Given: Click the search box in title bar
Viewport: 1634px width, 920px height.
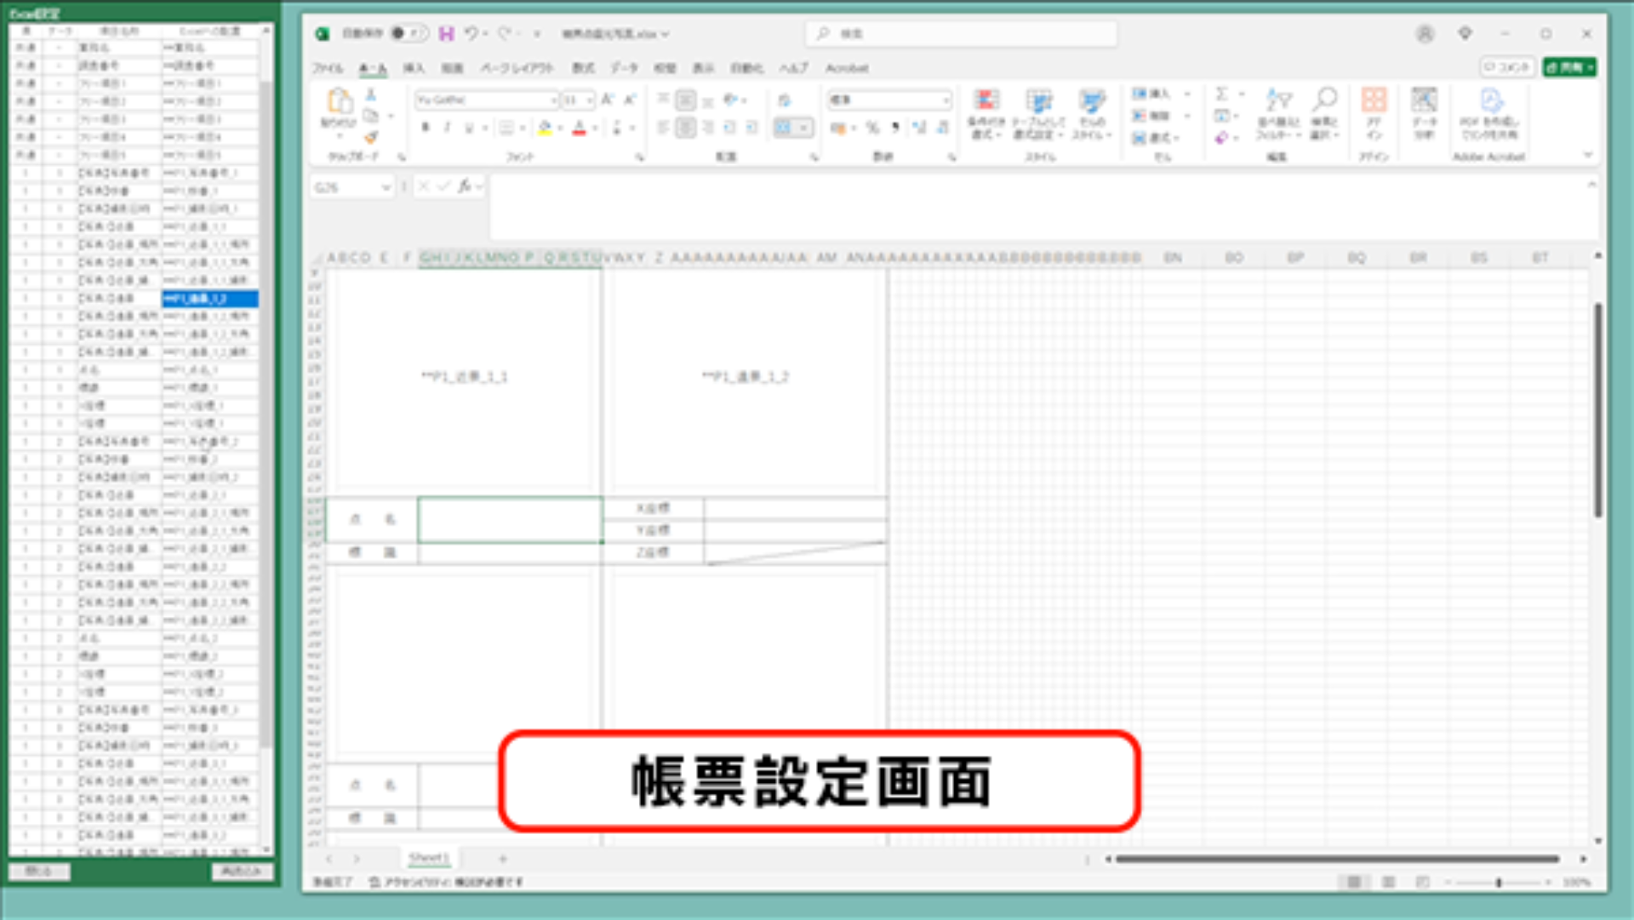Looking at the screenshot, I should 961,33.
